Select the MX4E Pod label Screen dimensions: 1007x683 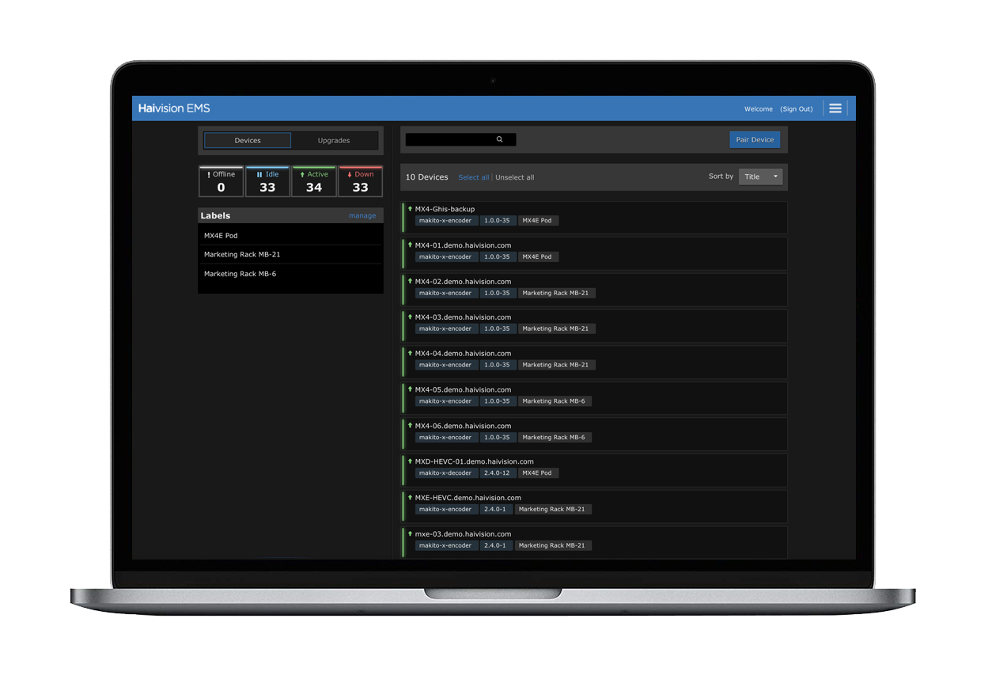click(x=221, y=236)
